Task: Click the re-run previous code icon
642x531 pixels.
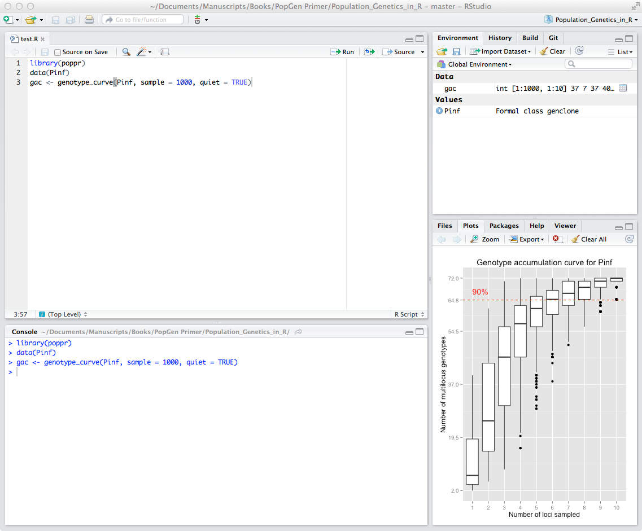Action: pos(369,52)
